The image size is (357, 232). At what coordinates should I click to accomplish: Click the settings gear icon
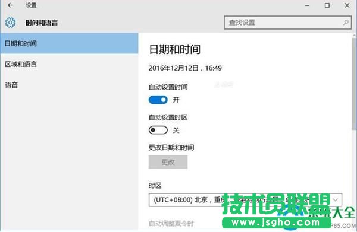tap(10, 23)
